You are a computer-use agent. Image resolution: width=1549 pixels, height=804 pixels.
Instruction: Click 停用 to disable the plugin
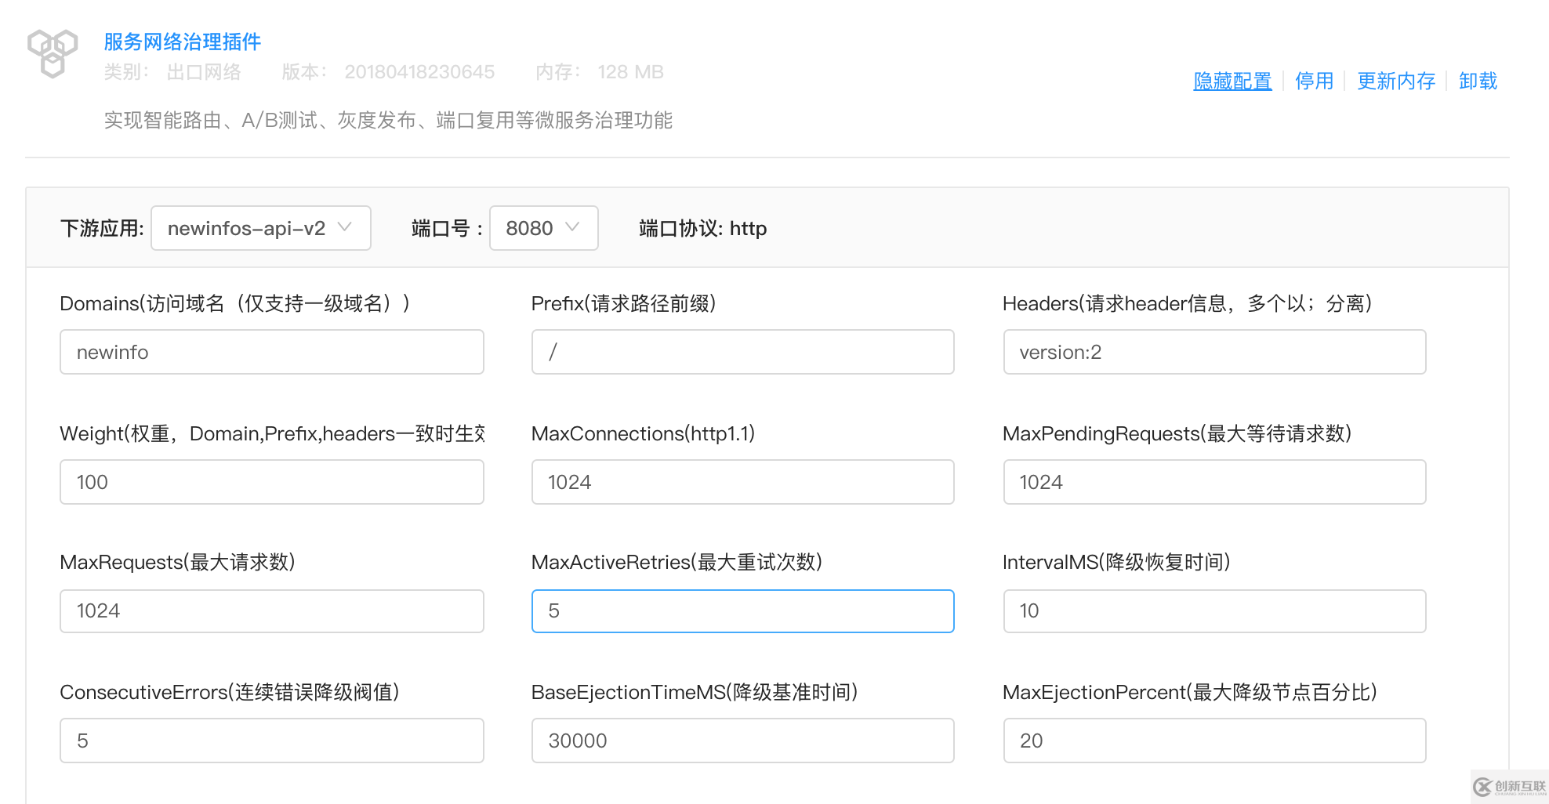point(1314,81)
